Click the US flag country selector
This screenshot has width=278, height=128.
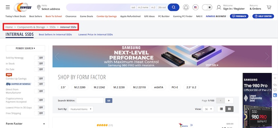click(195, 7)
